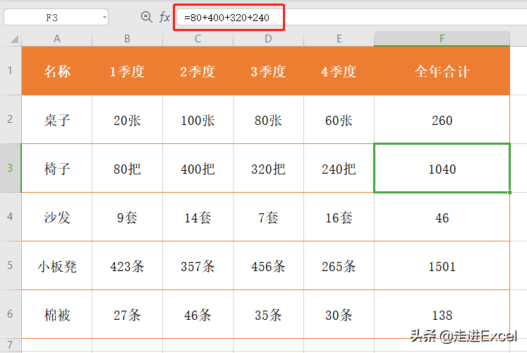527x353 pixels.
Task: Click the 2季度 header cell
Action: click(198, 71)
